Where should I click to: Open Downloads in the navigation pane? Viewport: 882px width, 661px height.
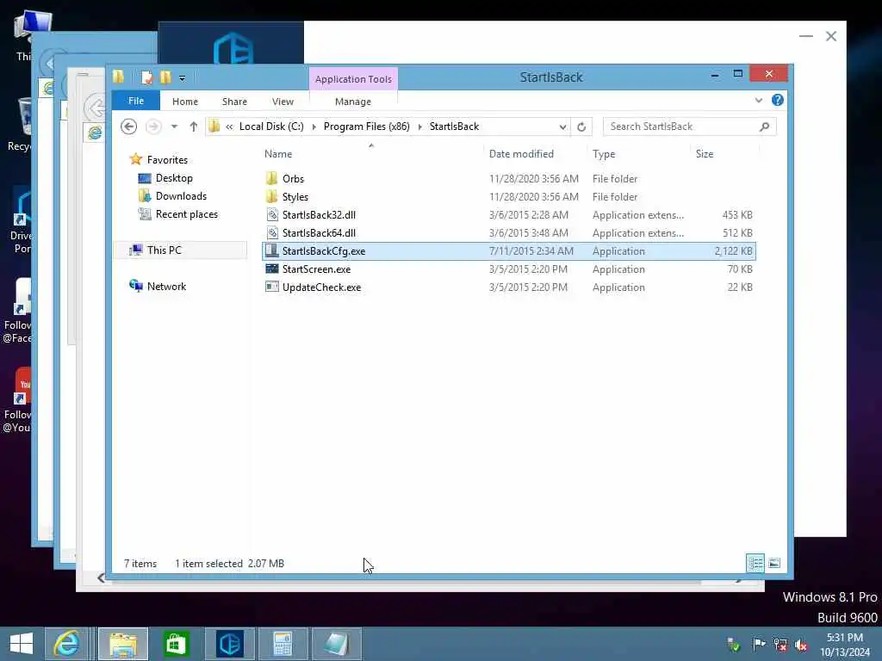pos(181,196)
